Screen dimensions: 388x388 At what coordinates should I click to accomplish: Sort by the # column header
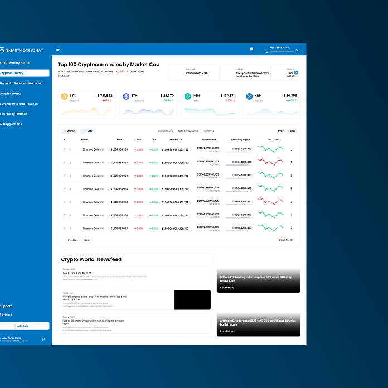point(65,140)
